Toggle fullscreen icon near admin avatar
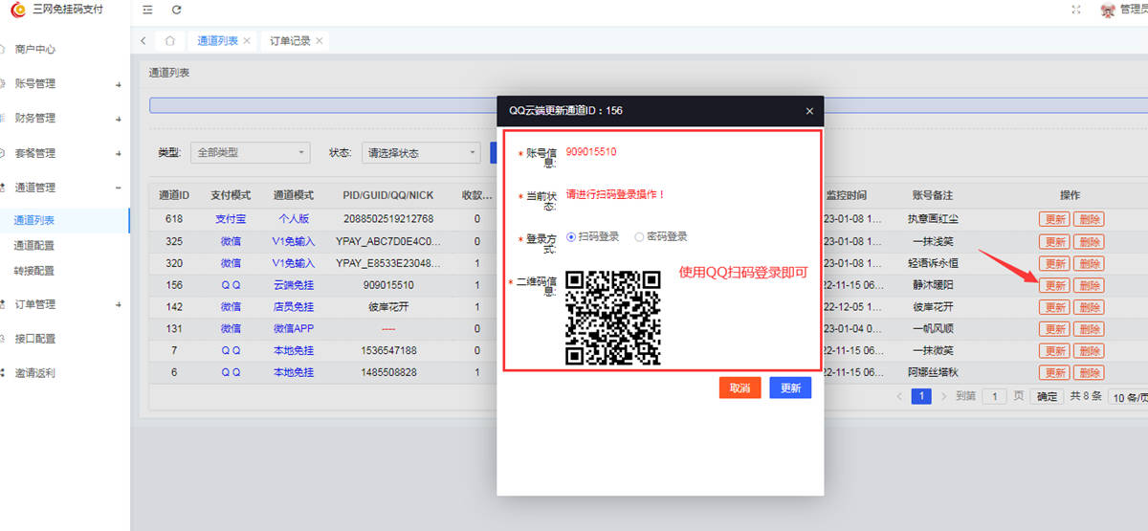This screenshot has width=1148, height=531. (x=1077, y=10)
